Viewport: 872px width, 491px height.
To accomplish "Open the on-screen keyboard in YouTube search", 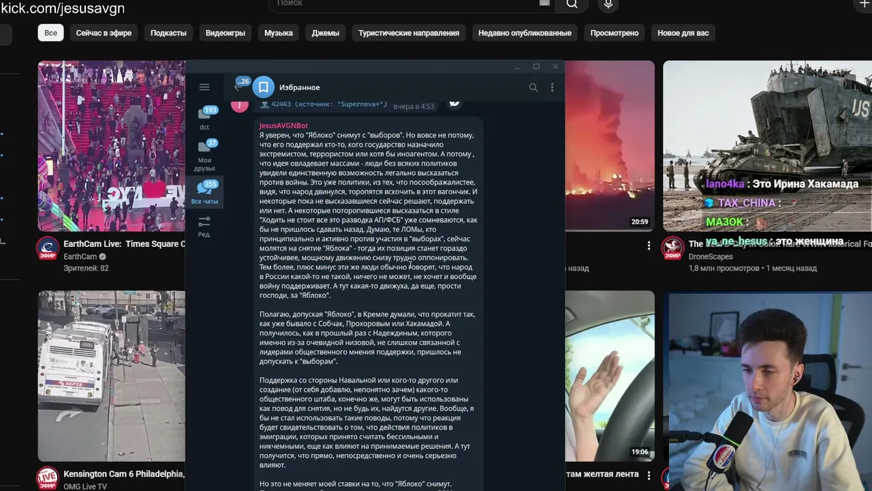I will pos(544,3).
